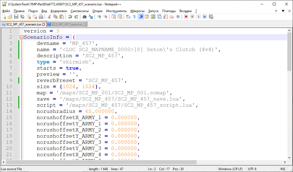293x172 pixels.
Task: Open the Вкладки menu
Action: pyautogui.click(x=185, y=11)
